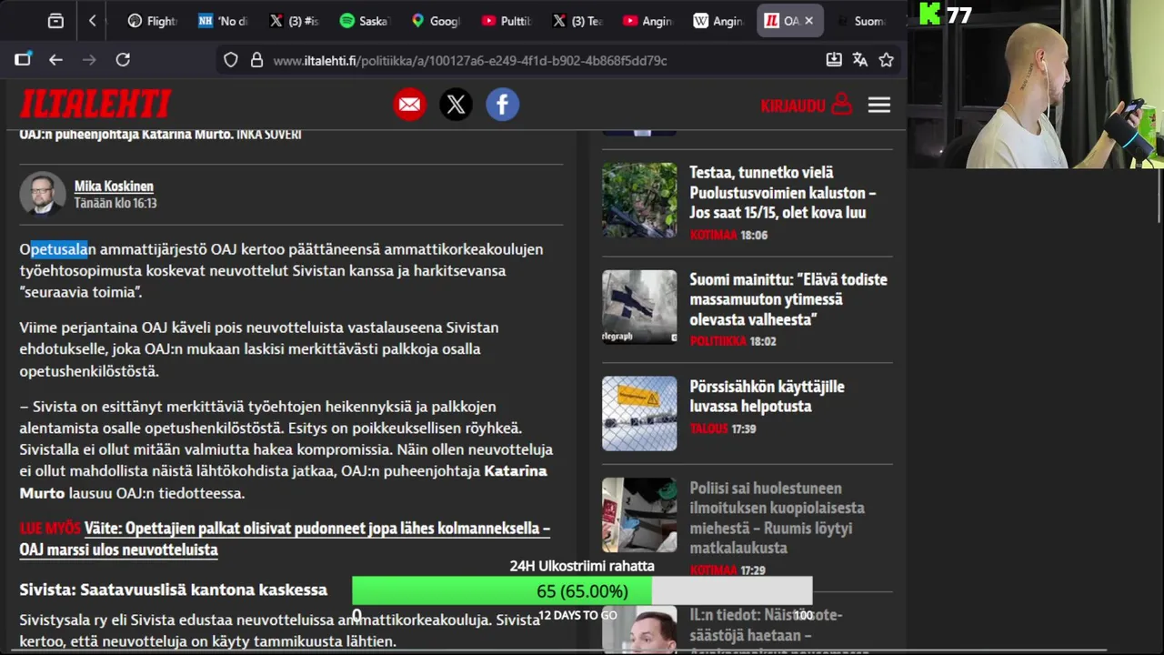Screen dimensions: 1164x655
Task: Go forward one page in browser
Action: click(89, 60)
